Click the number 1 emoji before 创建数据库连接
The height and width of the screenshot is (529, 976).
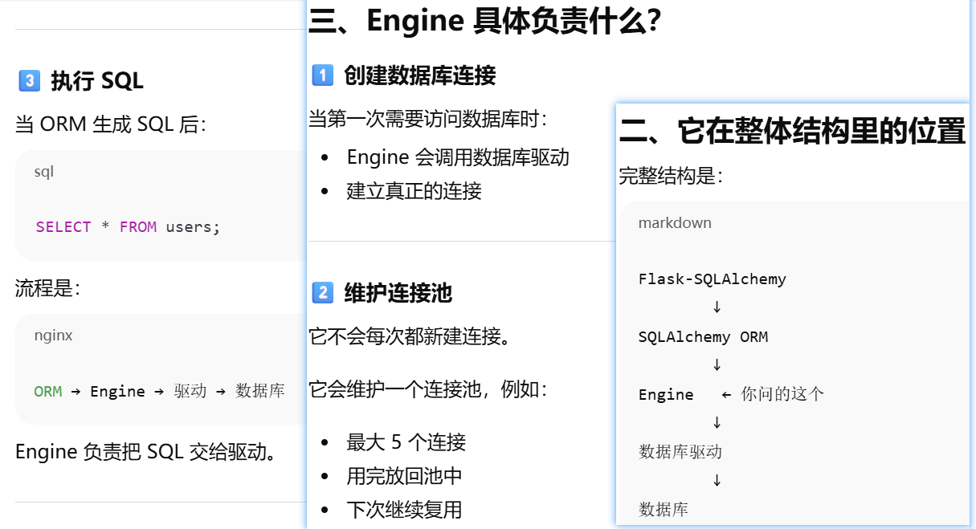pos(322,75)
